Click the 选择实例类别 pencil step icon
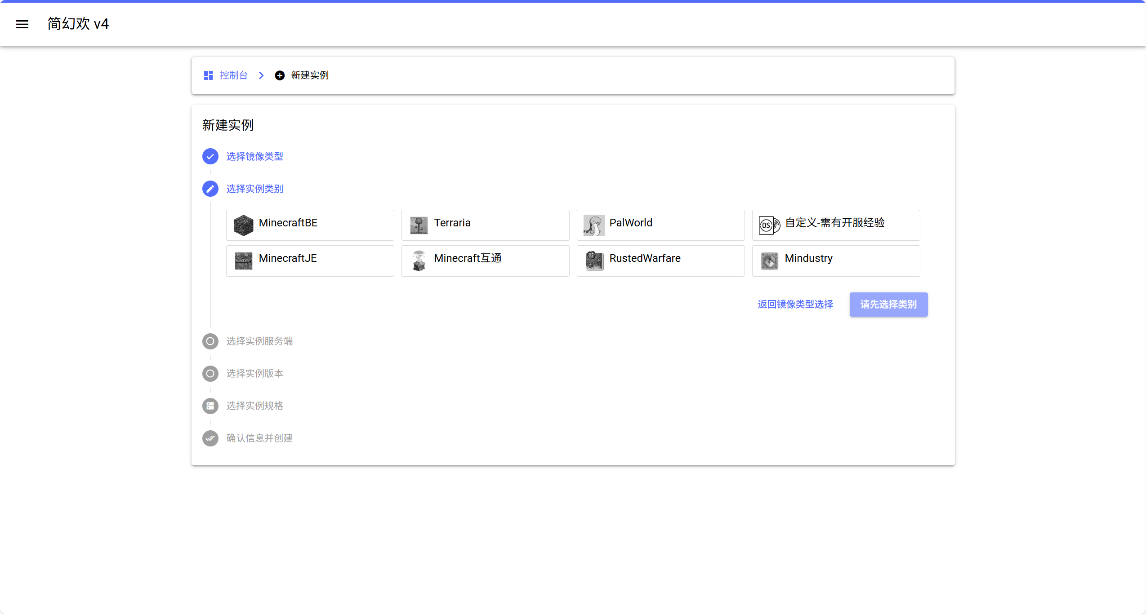This screenshot has width=1146, height=614. pyautogui.click(x=210, y=189)
